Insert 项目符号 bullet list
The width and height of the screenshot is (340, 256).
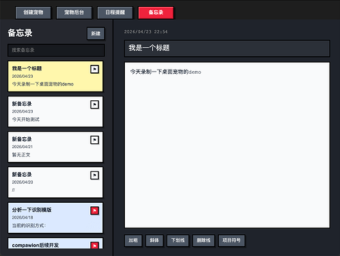[231, 240]
